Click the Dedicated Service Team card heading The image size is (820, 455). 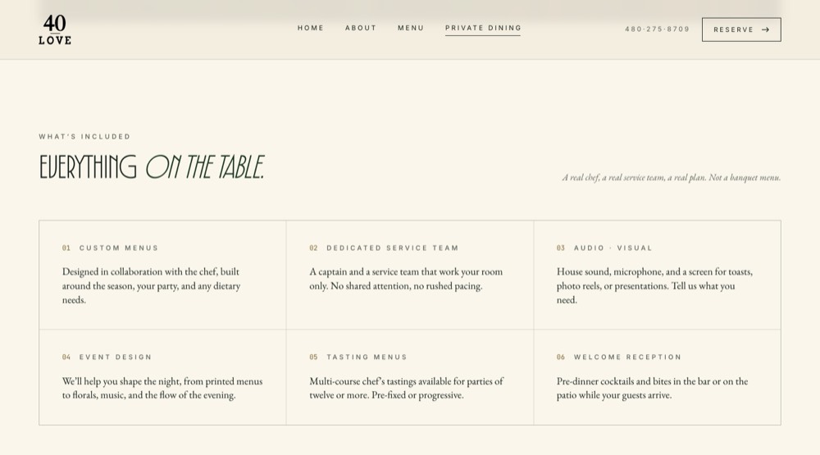tap(392, 248)
